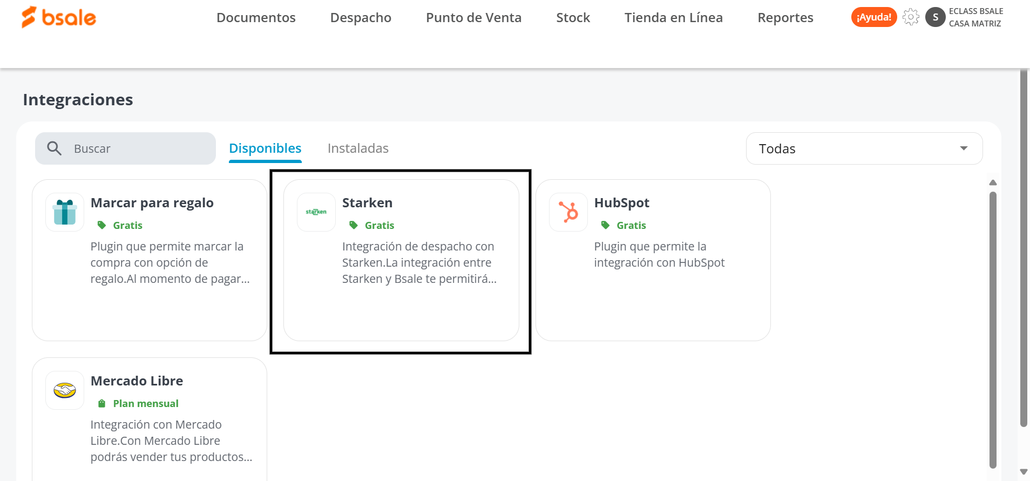Open the Mercado Libre card title
The width and height of the screenshot is (1030, 481).
(137, 381)
